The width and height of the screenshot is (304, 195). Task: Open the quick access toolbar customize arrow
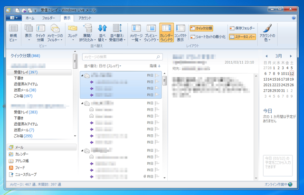tap(35, 10)
